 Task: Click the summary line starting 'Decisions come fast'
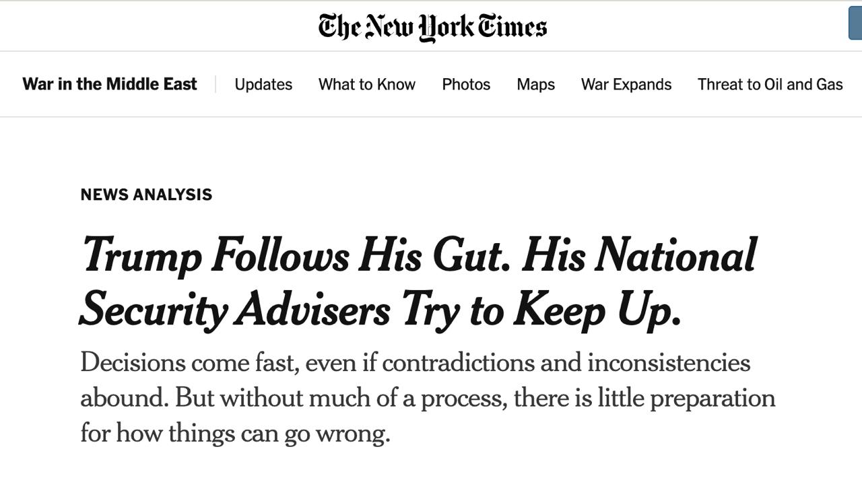(415, 363)
